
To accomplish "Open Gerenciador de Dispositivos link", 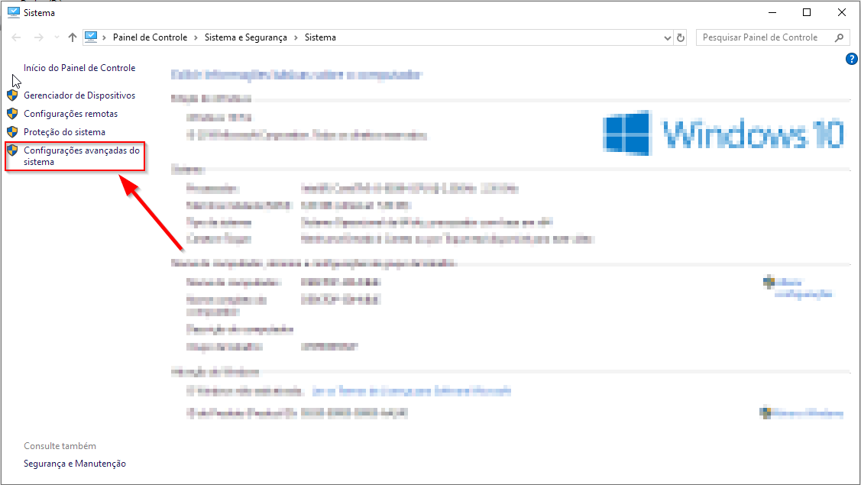I will 79,95.
